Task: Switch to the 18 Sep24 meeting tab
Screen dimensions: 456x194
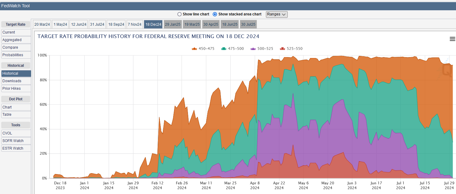Action: pyautogui.click(x=116, y=24)
